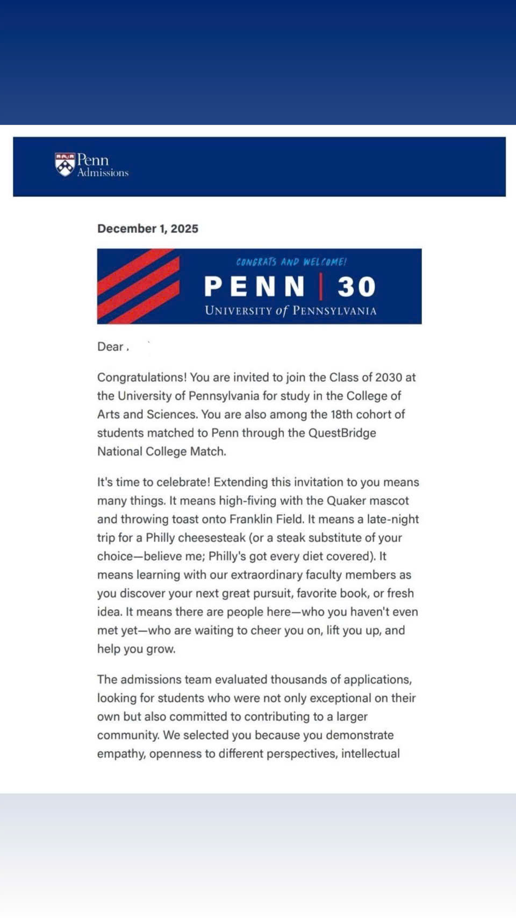Click the red diagonal stripes graphic
Screen dimensions: 516x918
point(138,286)
